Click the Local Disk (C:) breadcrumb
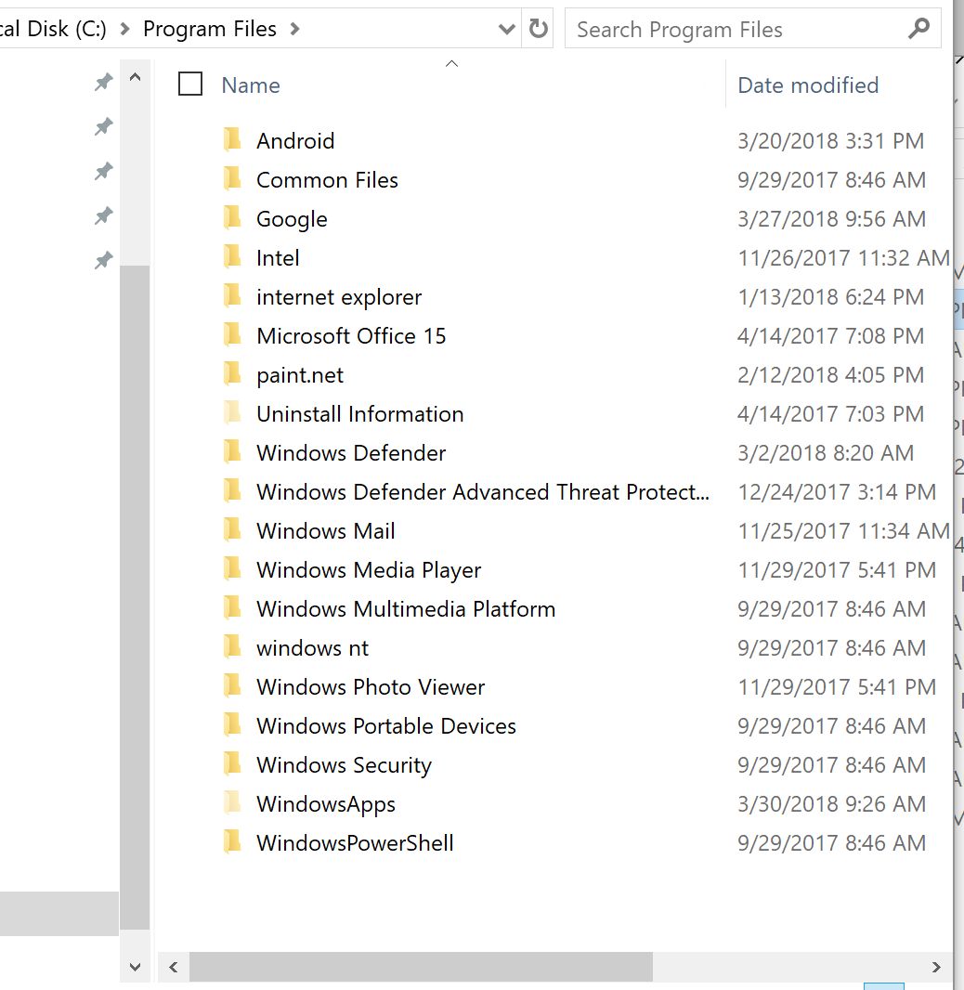The image size is (964, 990). click(53, 29)
